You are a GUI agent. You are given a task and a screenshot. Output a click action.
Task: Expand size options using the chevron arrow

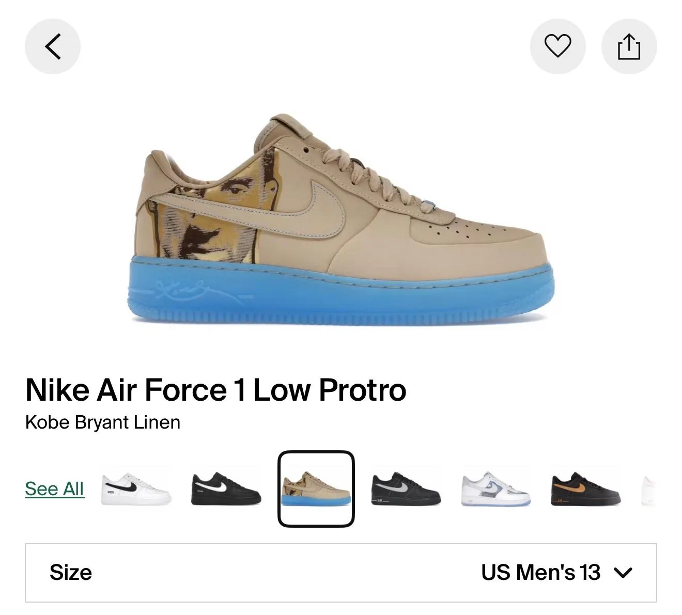(623, 573)
